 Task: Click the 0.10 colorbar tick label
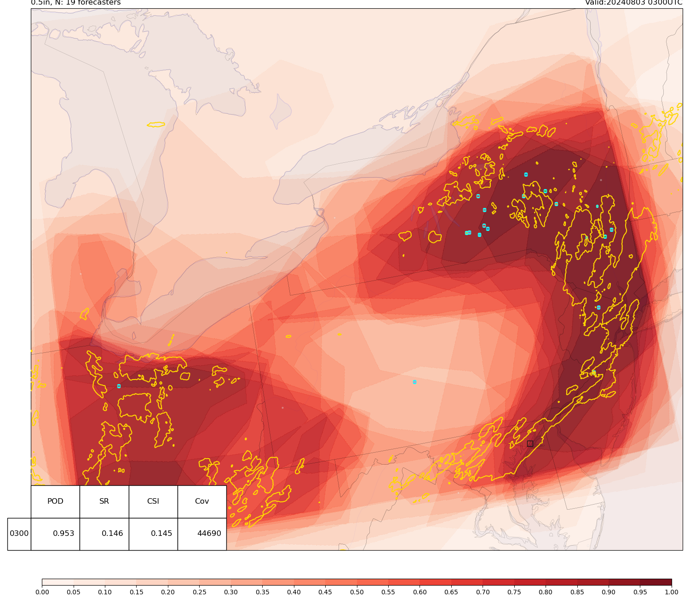[x=105, y=592]
